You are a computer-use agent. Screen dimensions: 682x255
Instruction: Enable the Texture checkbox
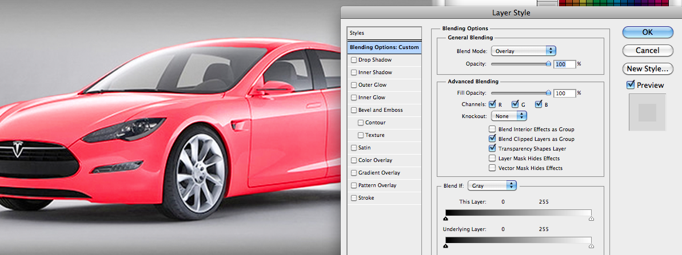(x=361, y=135)
